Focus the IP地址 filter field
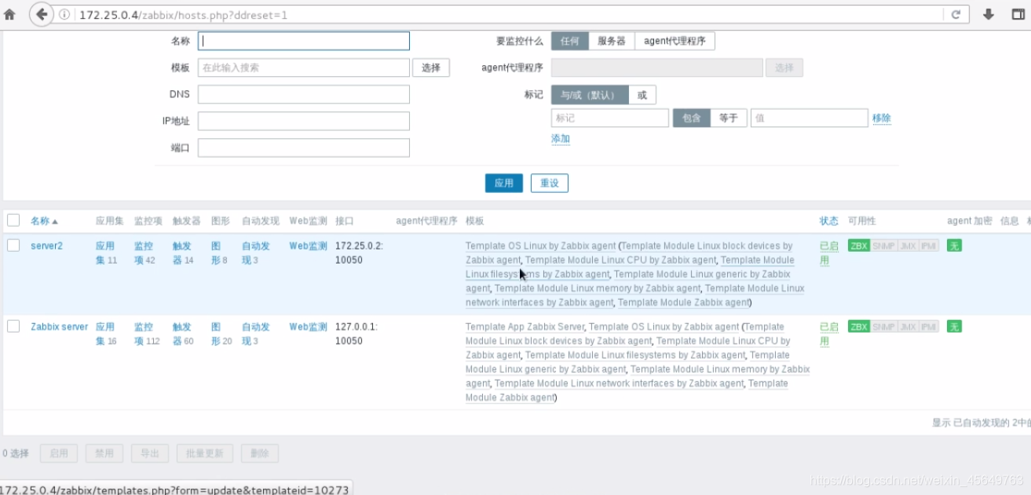 click(304, 121)
